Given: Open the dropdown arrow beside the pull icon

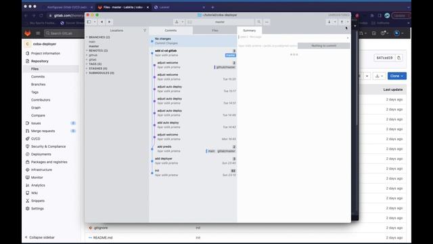Looking at the screenshot, I should click(x=335, y=22).
